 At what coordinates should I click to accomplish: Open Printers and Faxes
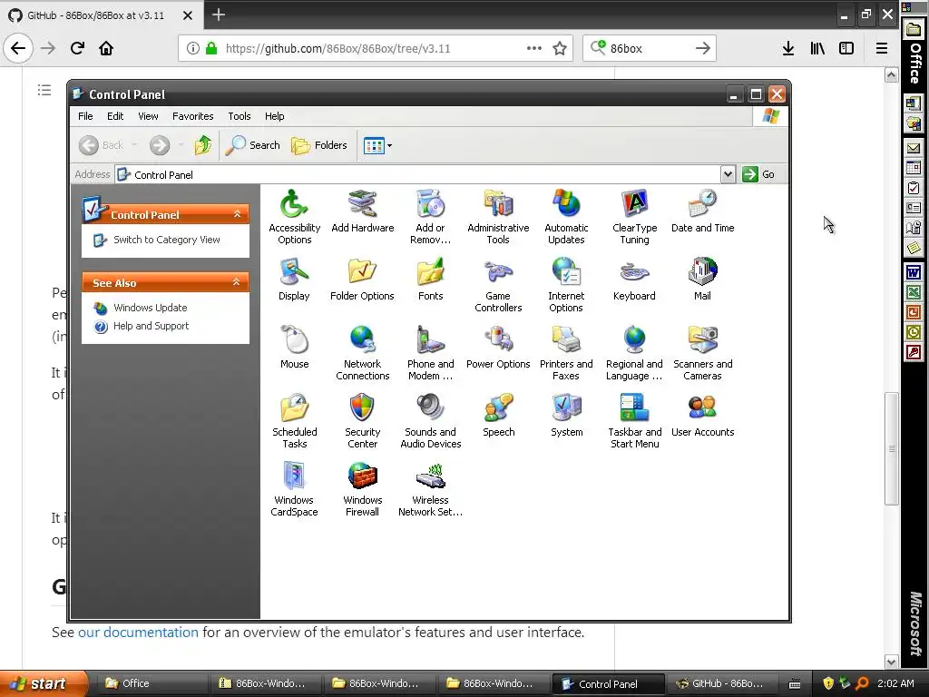pyautogui.click(x=566, y=353)
